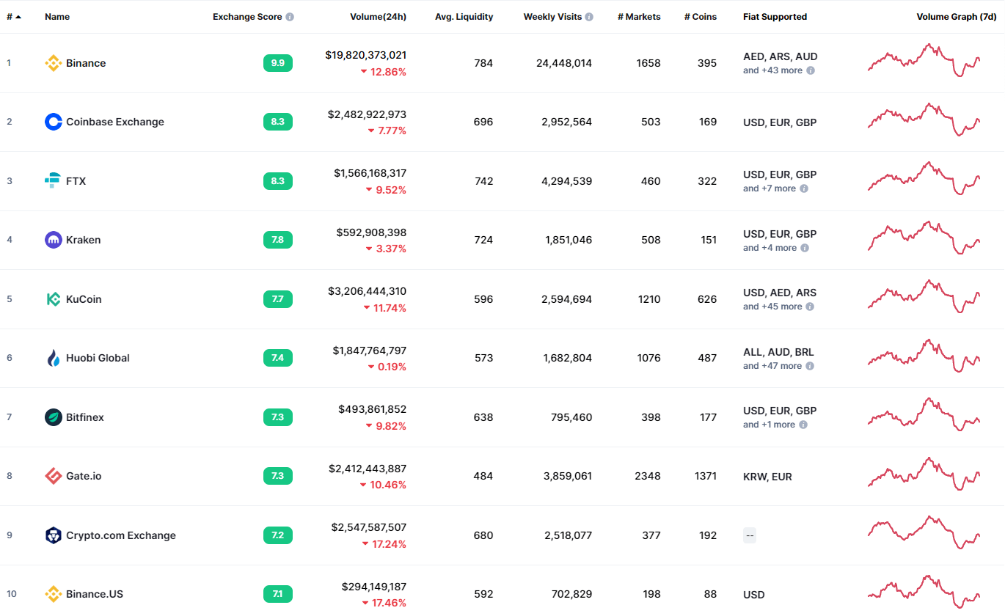Click the Bitfinex logo icon
The width and height of the screenshot is (1005, 616).
pyautogui.click(x=53, y=417)
